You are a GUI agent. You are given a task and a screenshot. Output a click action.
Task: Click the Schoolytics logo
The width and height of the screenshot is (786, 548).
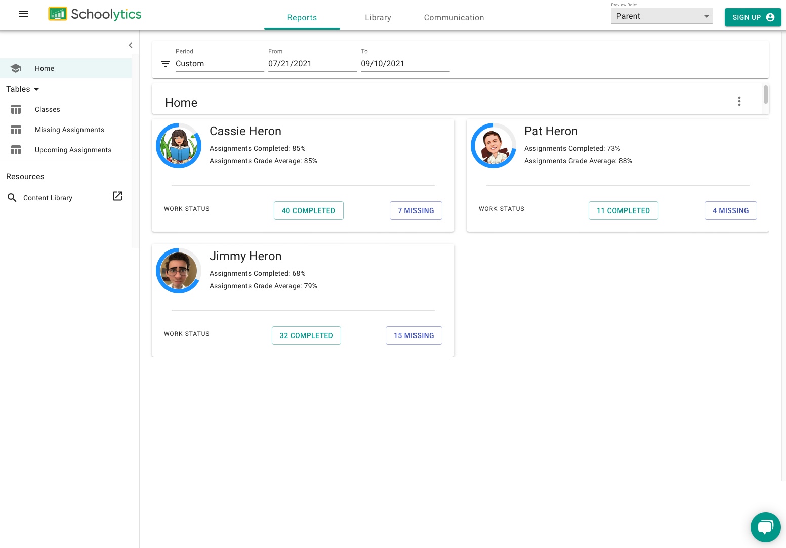95,14
